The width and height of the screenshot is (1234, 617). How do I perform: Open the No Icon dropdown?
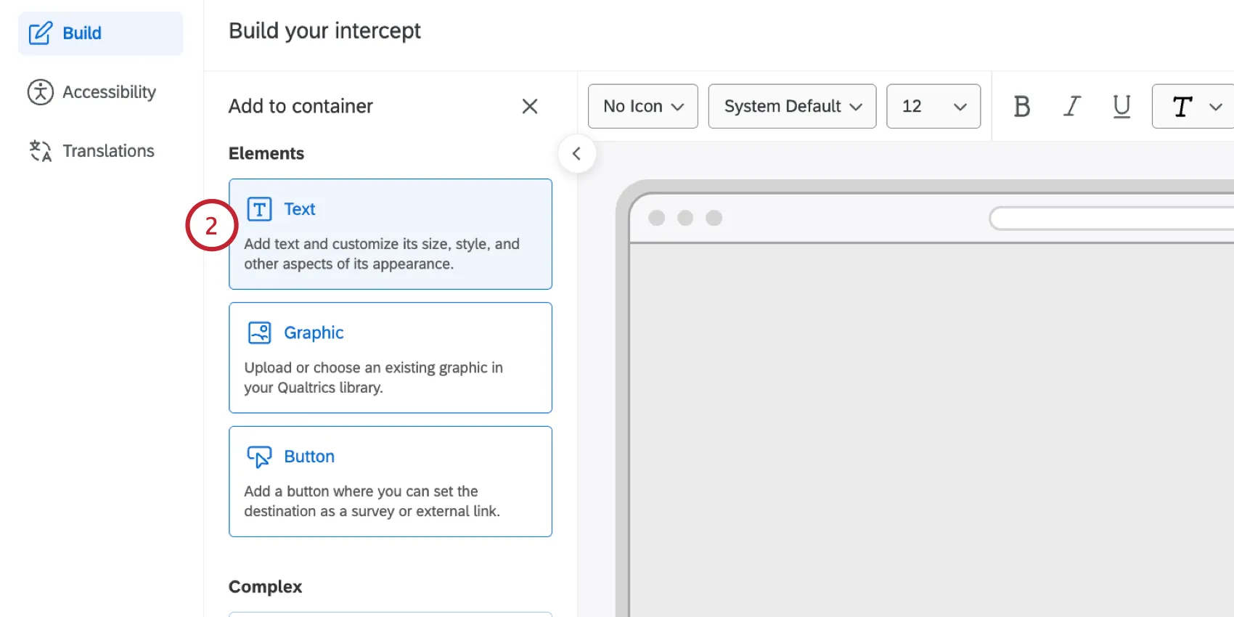(x=643, y=107)
